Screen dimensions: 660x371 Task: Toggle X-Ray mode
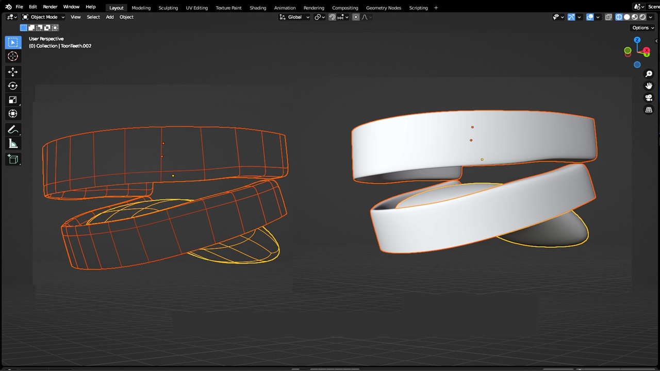[608, 17]
